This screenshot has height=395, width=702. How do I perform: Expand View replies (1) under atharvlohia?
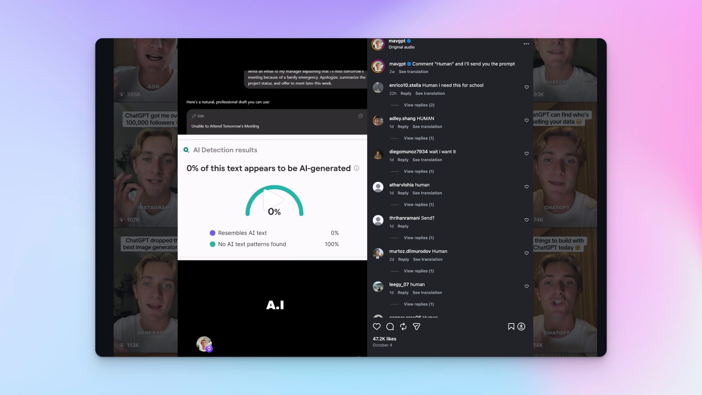419,205
